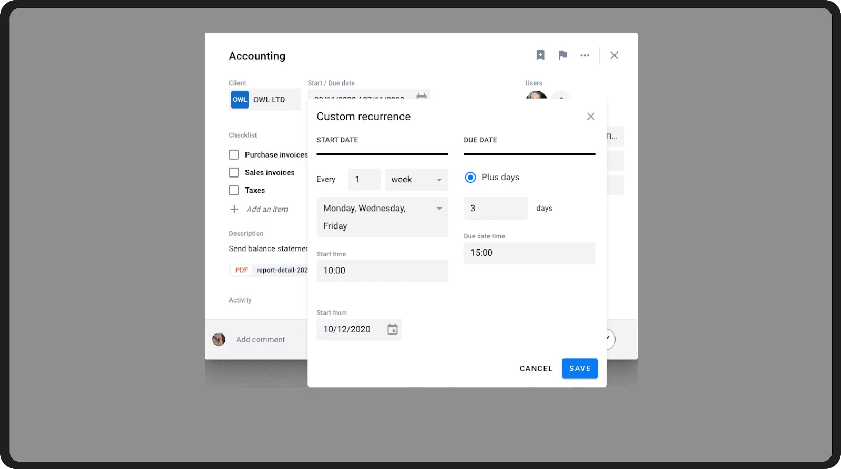Screen dimensions: 841x469
Task: Click the Start time field showing 10:00
Action: 382,270
